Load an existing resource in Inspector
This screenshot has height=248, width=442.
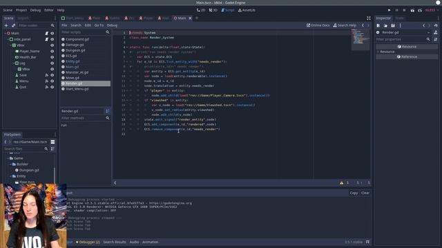tap(385, 25)
